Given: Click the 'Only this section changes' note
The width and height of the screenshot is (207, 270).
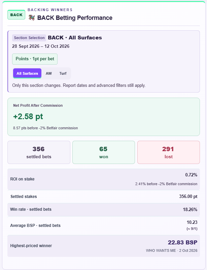Looking at the screenshot, I should (79, 86).
